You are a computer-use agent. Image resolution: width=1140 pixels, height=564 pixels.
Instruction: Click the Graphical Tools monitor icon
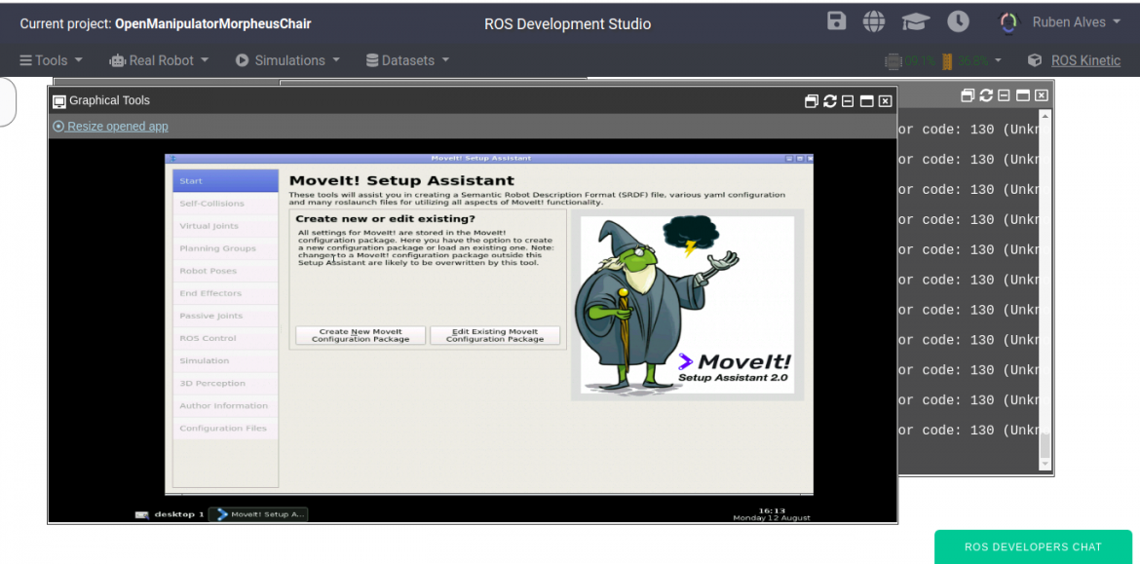(x=59, y=101)
